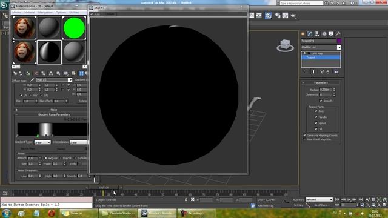Image resolution: width=388 pixels, height=218 pixels.
Task: Open Material menu in Material Editor
Action: pos(30,12)
